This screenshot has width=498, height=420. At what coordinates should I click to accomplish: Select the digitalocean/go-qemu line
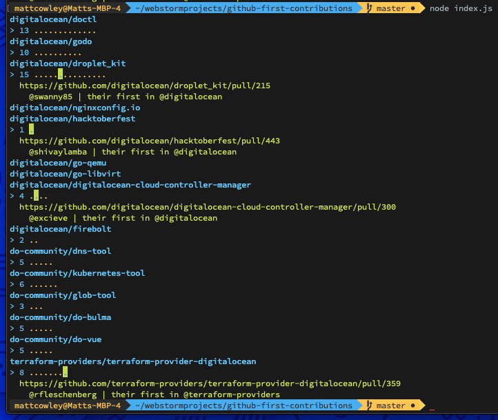pyautogui.click(x=58, y=163)
